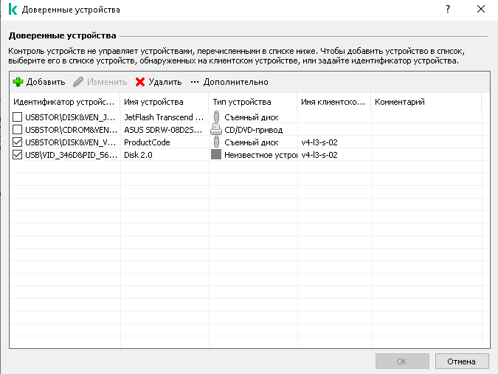Sort by the device identifier column header

pos(65,102)
